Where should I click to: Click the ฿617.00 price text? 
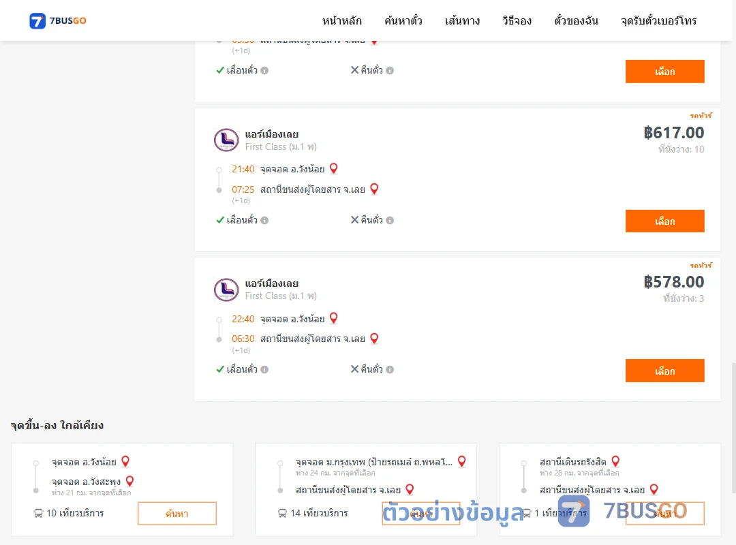coord(673,133)
